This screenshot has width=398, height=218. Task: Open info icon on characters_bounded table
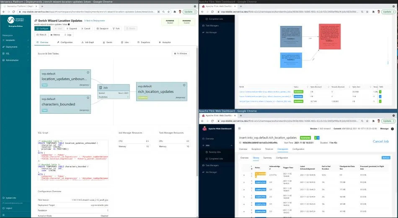[88, 97]
